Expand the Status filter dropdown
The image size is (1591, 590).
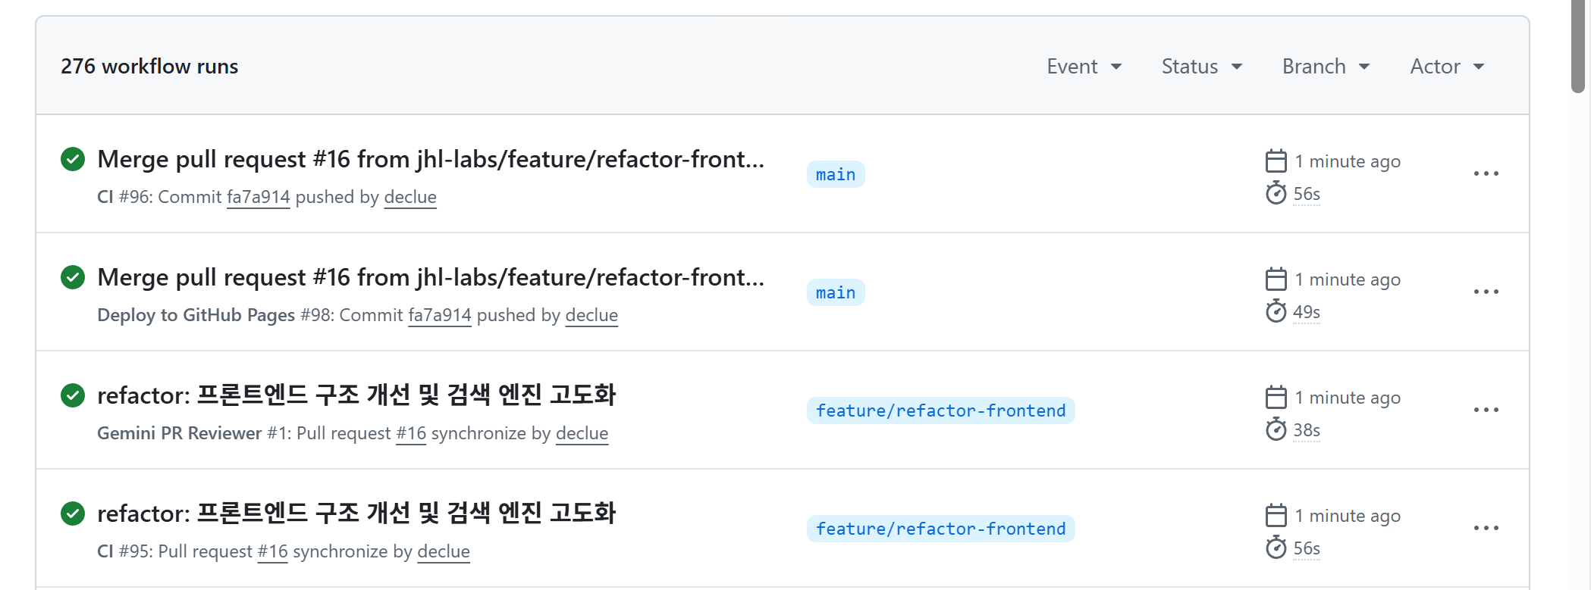(x=1201, y=67)
